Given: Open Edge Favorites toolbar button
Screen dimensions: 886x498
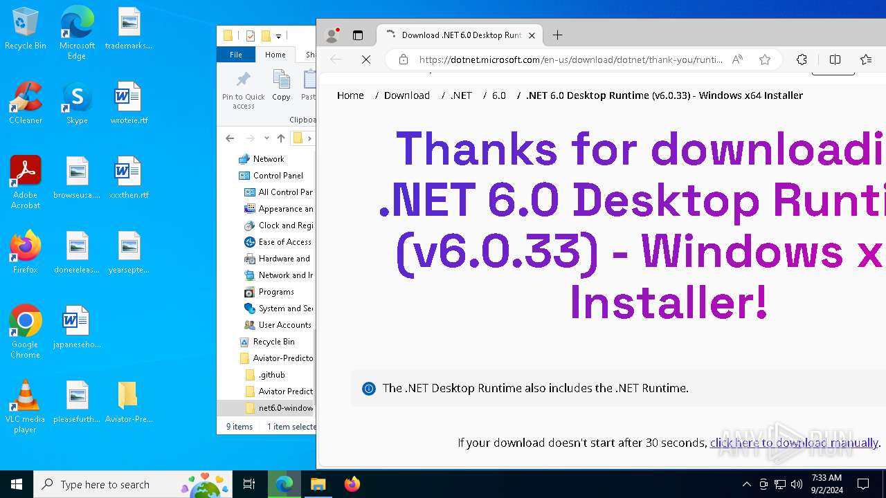Looking at the screenshot, I should pos(866,59).
